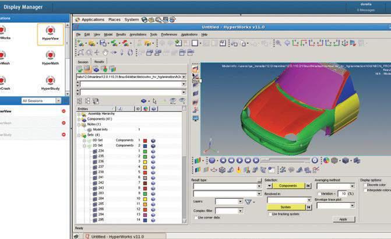Click the Untitled - HyperWorks taskbar button
The height and width of the screenshot is (239, 391).
point(124,236)
